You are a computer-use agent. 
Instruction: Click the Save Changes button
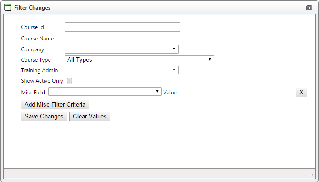coord(44,116)
